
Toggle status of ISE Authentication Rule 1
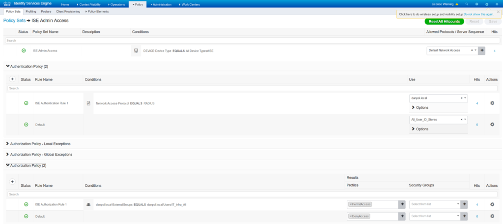[x=27, y=103]
